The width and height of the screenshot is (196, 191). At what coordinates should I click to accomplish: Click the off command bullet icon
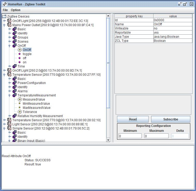coord(19,58)
